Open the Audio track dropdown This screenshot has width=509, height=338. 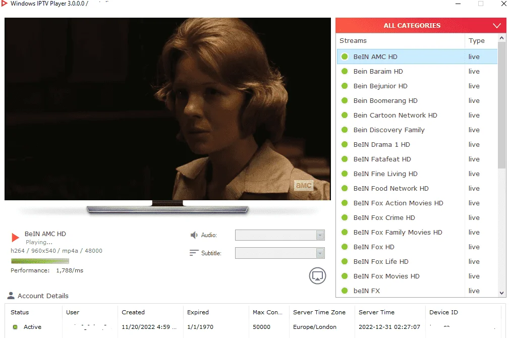(280, 235)
